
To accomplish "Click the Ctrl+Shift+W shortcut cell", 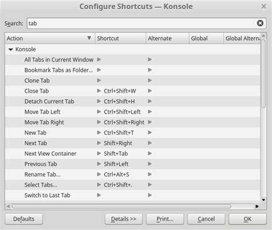I will (120, 91).
